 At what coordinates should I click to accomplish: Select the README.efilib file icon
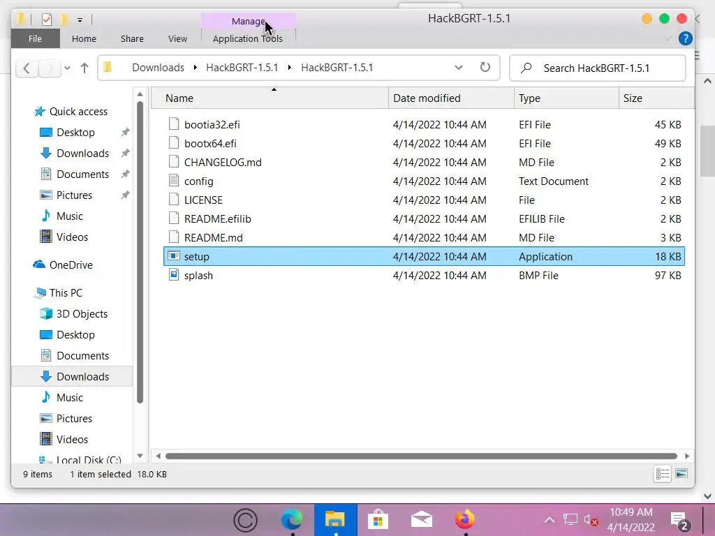pyautogui.click(x=174, y=218)
